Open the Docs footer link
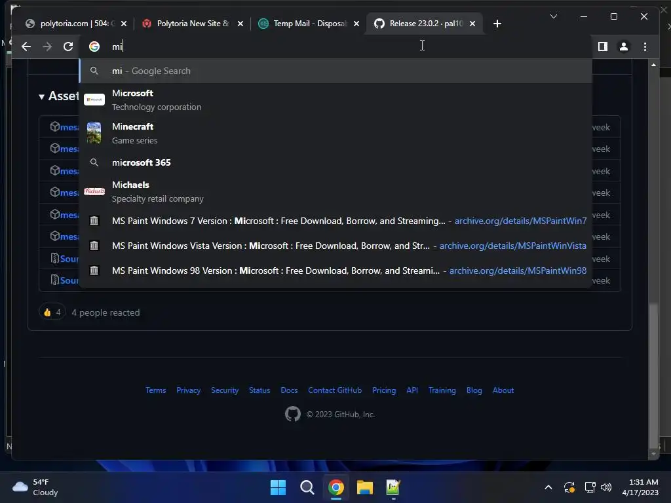 click(289, 390)
